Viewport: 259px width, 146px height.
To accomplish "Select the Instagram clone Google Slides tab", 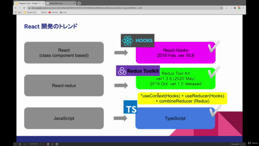I will coord(29,3).
